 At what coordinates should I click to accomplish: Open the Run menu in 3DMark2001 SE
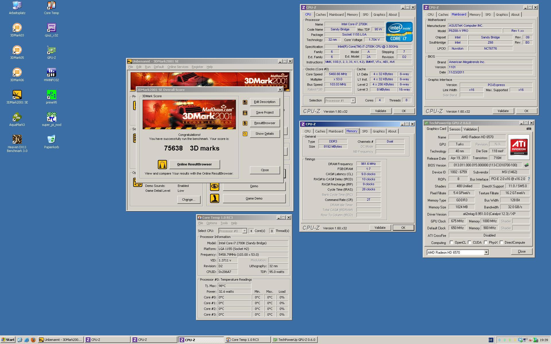tap(148, 67)
